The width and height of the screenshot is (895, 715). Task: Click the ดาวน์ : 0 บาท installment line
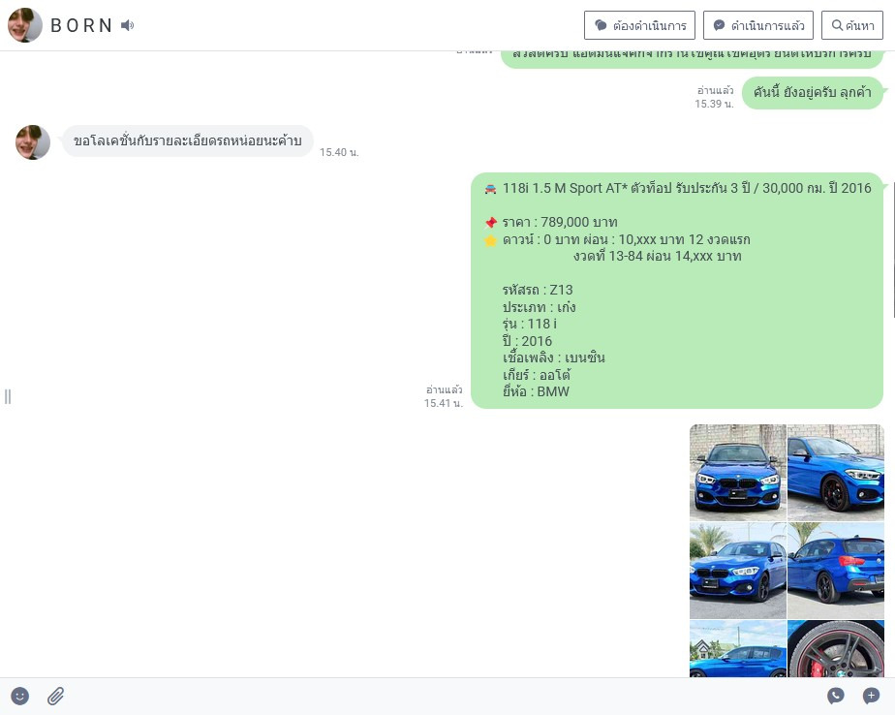[x=626, y=239]
